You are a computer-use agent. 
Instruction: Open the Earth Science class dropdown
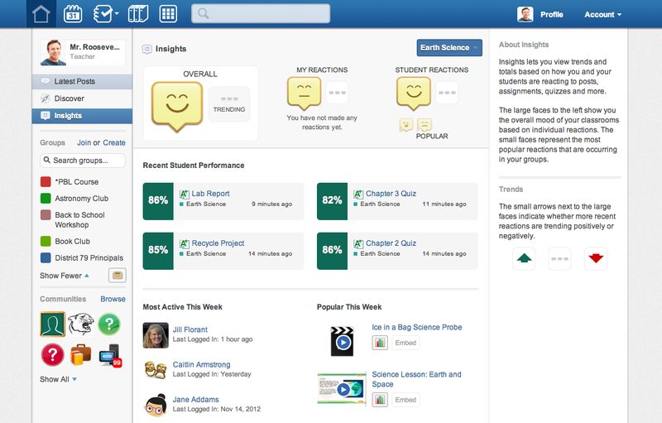pos(449,48)
